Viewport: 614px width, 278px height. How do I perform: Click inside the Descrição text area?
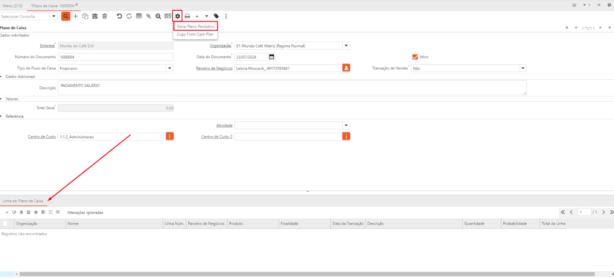292,87
